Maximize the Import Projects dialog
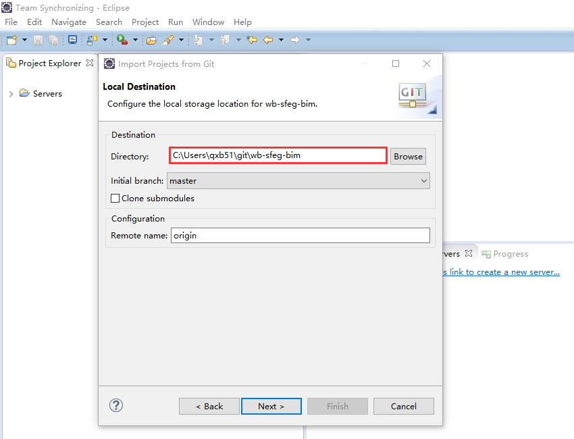The height and width of the screenshot is (439, 574). tap(396, 63)
